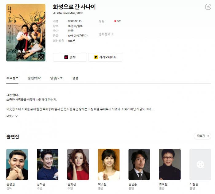Watch on 왓챠 button
This screenshot has height=194, width=215.
coord(70,57)
